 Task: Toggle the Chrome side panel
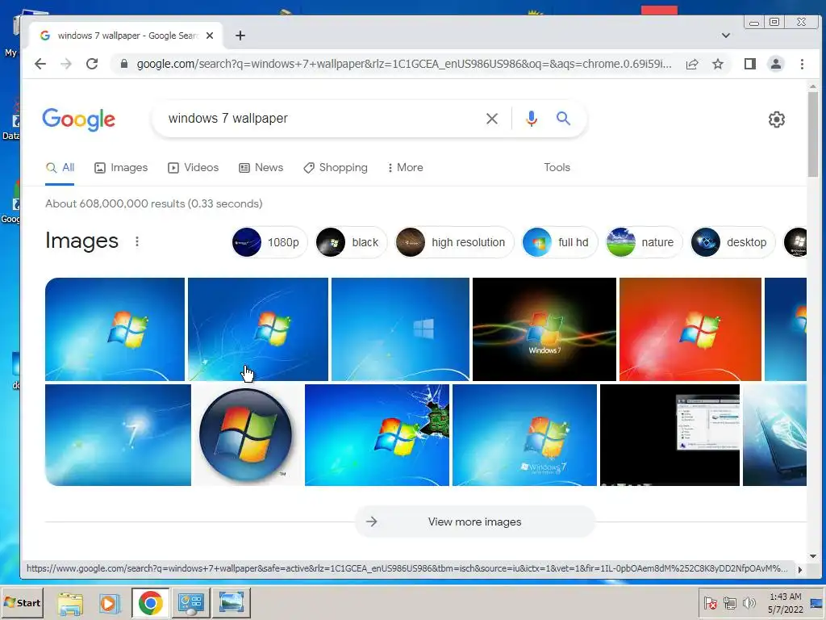pos(749,64)
